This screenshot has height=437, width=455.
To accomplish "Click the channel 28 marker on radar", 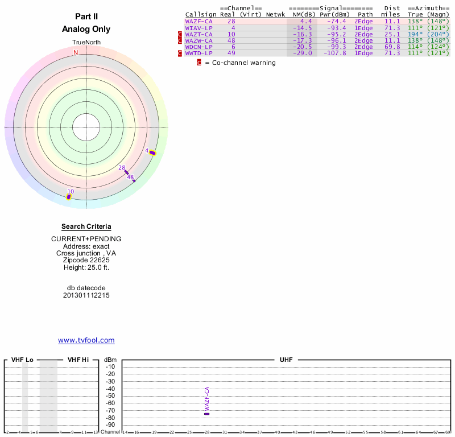I will (x=126, y=172).
